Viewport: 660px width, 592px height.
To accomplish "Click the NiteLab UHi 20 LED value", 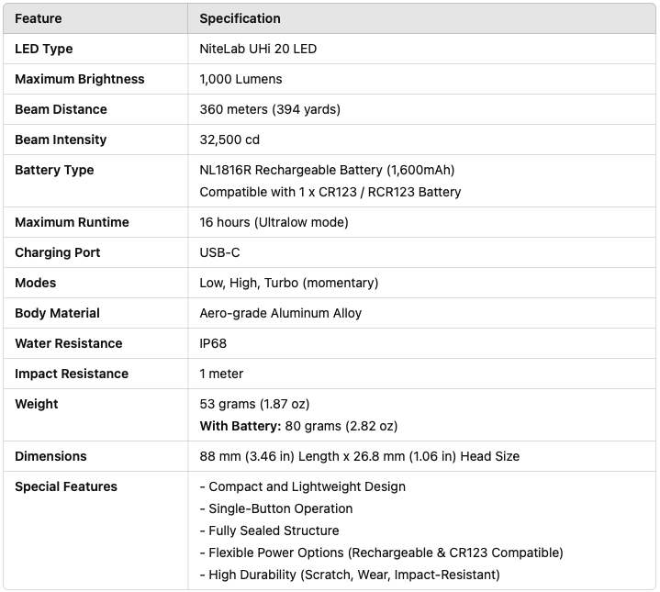I will [258, 49].
